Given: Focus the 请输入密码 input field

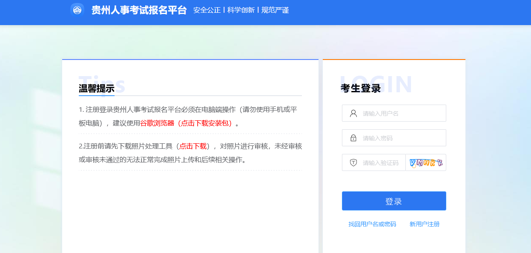Looking at the screenshot, I should [x=400, y=138].
